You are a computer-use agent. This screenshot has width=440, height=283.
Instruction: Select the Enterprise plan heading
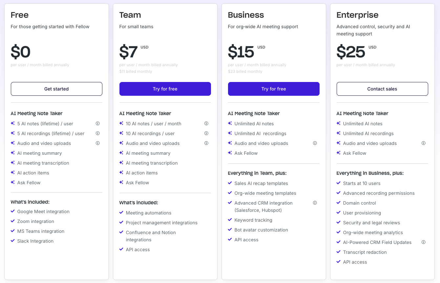[357, 15]
